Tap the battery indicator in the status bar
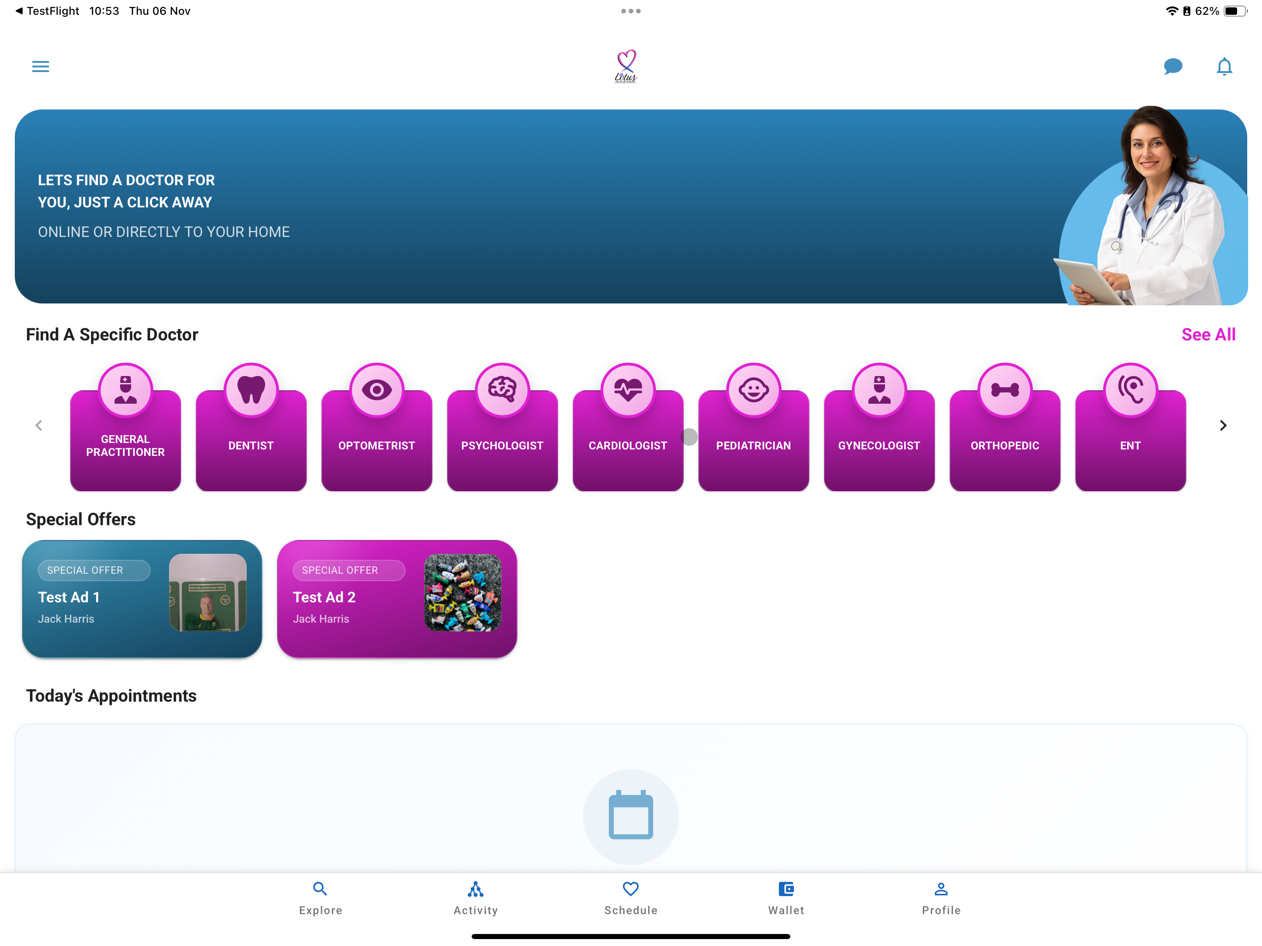 [1235, 11]
